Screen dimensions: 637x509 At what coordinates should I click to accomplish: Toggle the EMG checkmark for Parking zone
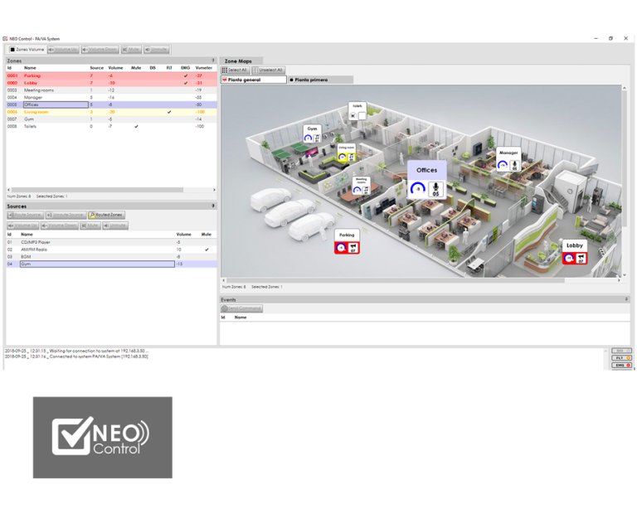point(185,75)
